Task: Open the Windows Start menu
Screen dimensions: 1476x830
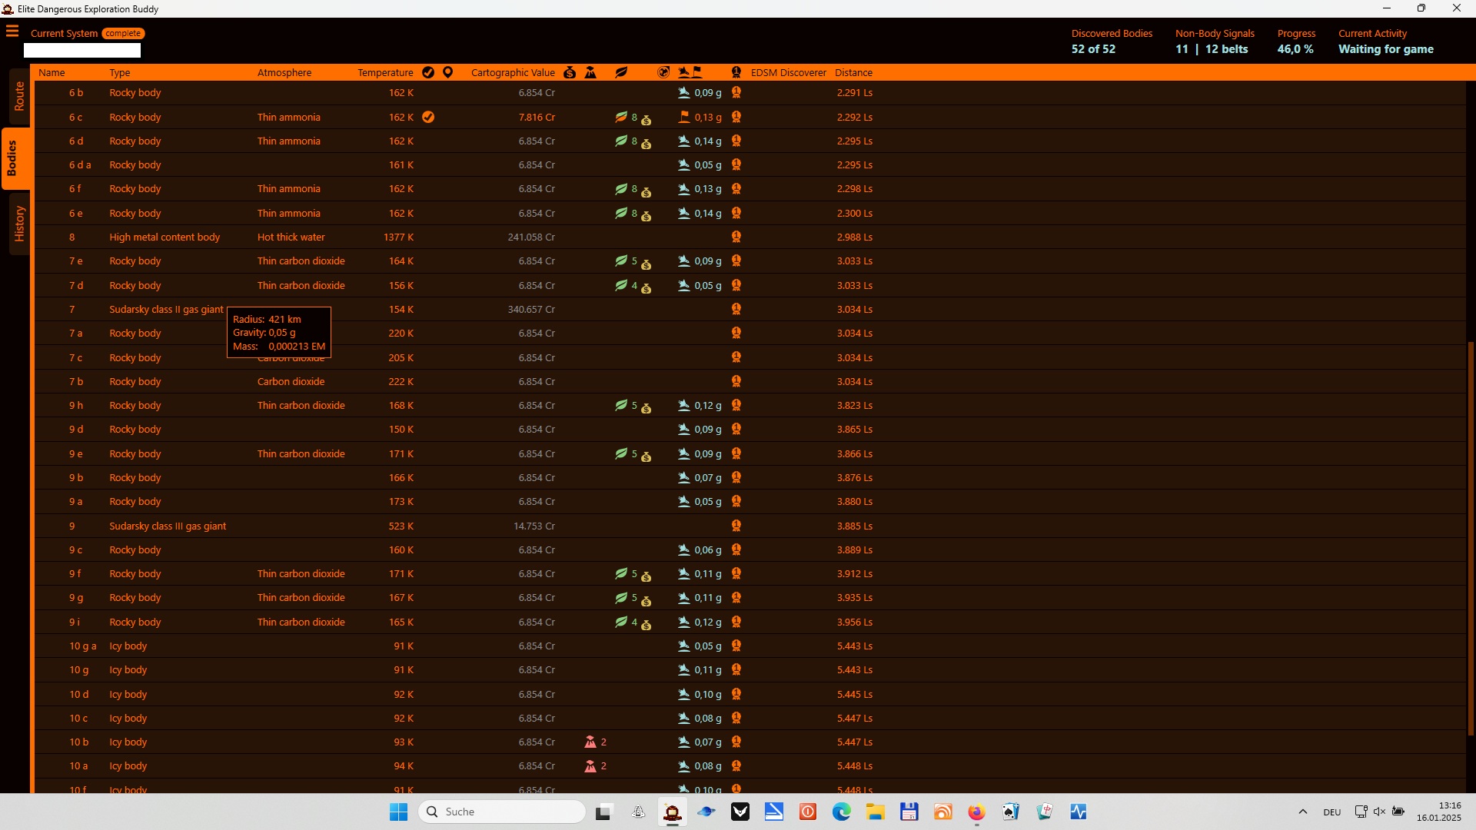Action: click(398, 812)
